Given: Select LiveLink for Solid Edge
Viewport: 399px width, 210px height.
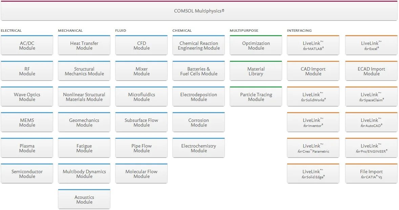Looking at the screenshot, I should [x=313, y=173].
